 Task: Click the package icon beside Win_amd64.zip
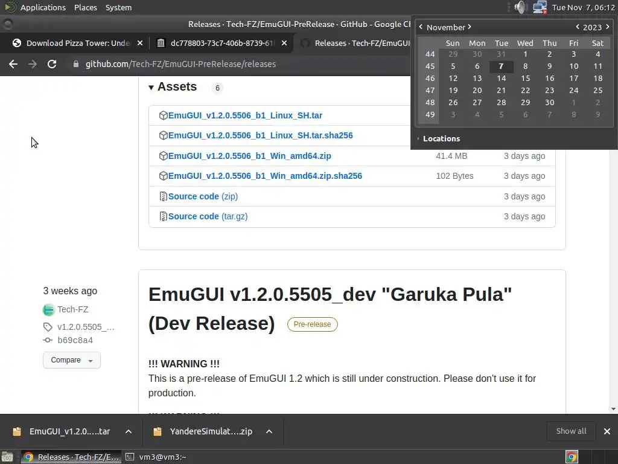pos(163,156)
